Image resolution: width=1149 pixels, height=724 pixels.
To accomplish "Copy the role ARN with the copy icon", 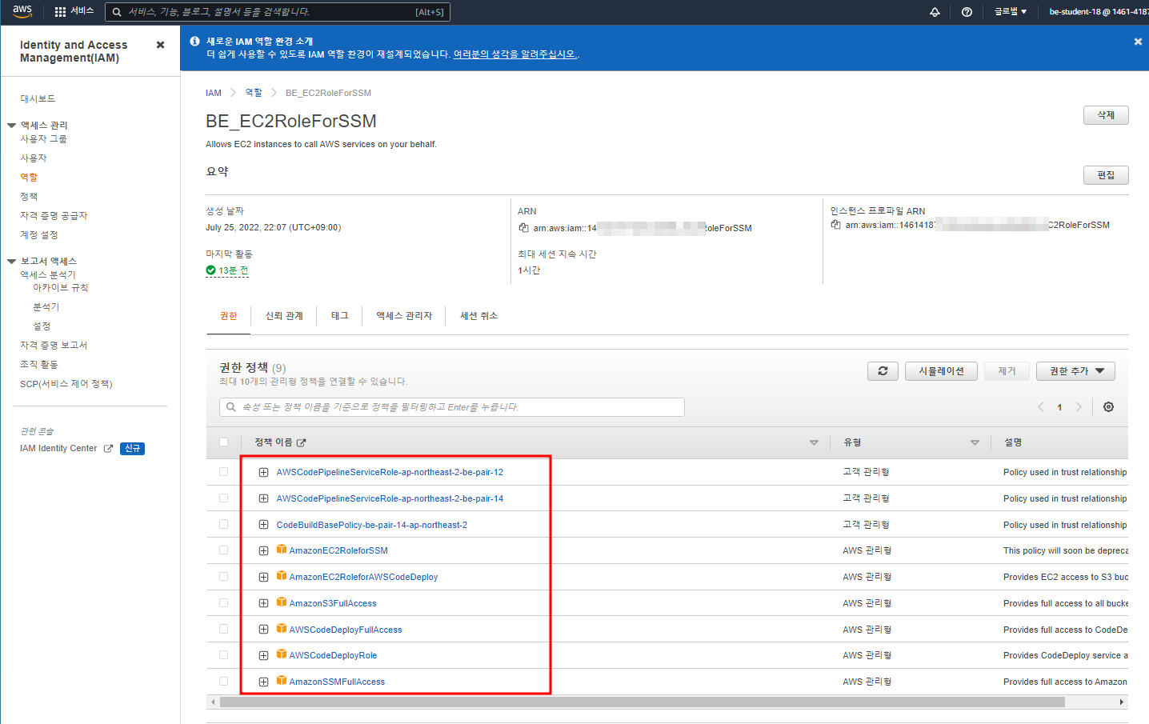I will 523,228.
